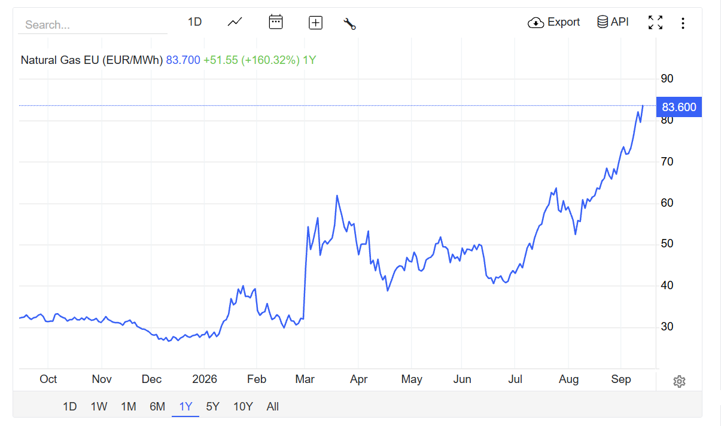
Task: Click the plus compare indicator icon
Action: pos(315,23)
